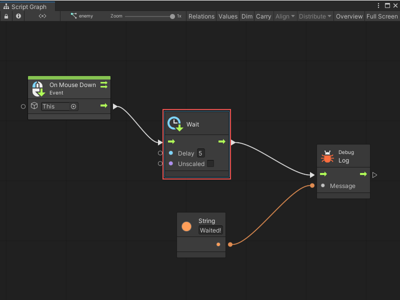Click the Waited! text field on the String node
Screen dimensions: 400x300
(210, 230)
